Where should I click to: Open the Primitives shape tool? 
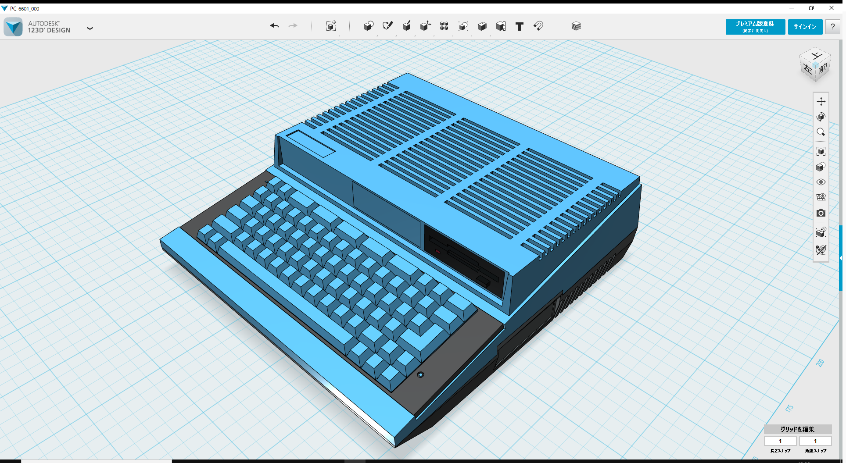[369, 26]
